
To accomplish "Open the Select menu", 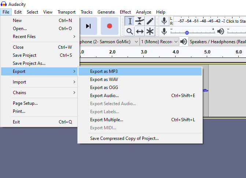I will pos(32,12).
